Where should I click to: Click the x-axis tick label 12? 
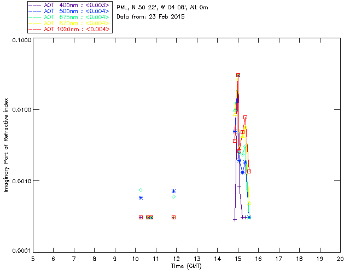(x=176, y=259)
